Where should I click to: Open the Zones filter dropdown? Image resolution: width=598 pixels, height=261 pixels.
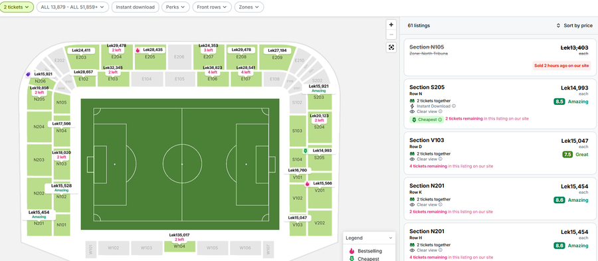[249, 7]
